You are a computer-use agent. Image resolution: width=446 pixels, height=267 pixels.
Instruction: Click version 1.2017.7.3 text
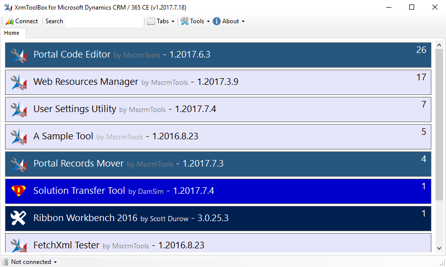point(203,164)
